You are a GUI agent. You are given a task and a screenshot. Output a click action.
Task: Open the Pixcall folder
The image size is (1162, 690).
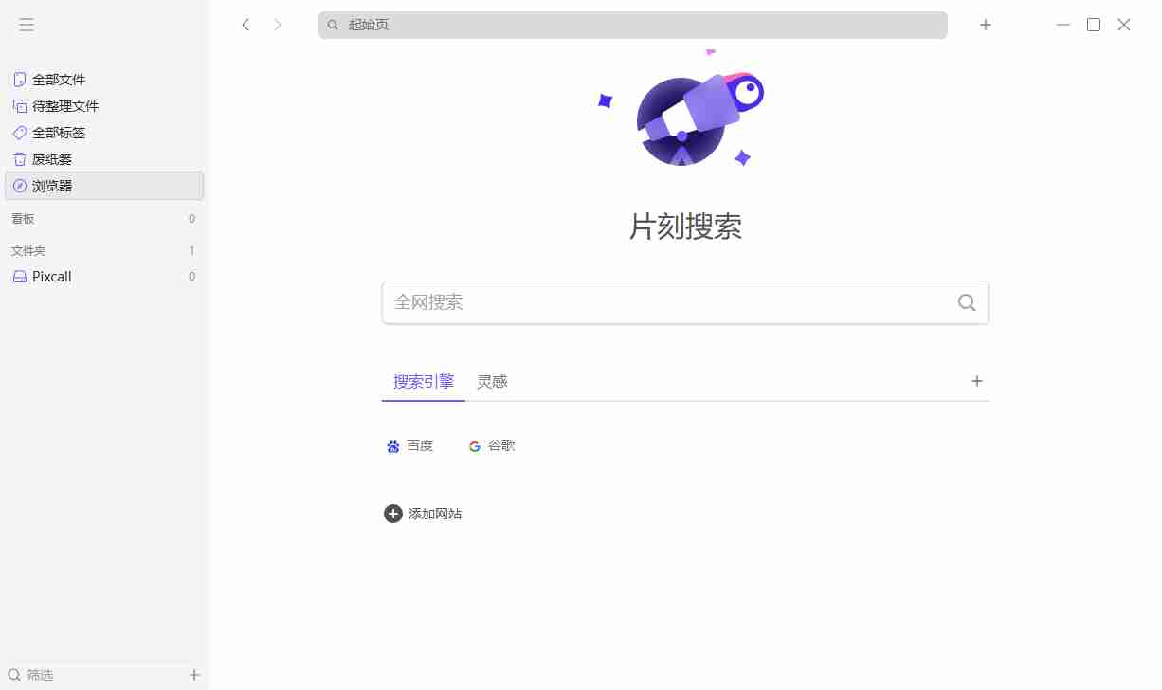[49, 276]
